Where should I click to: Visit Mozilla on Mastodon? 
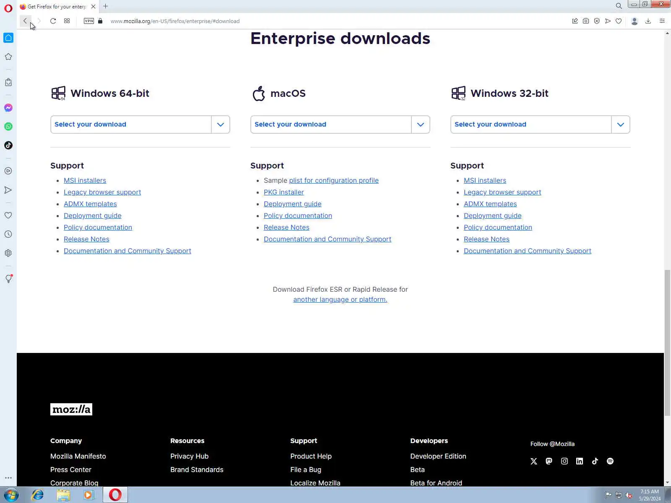(x=549, y=461)
